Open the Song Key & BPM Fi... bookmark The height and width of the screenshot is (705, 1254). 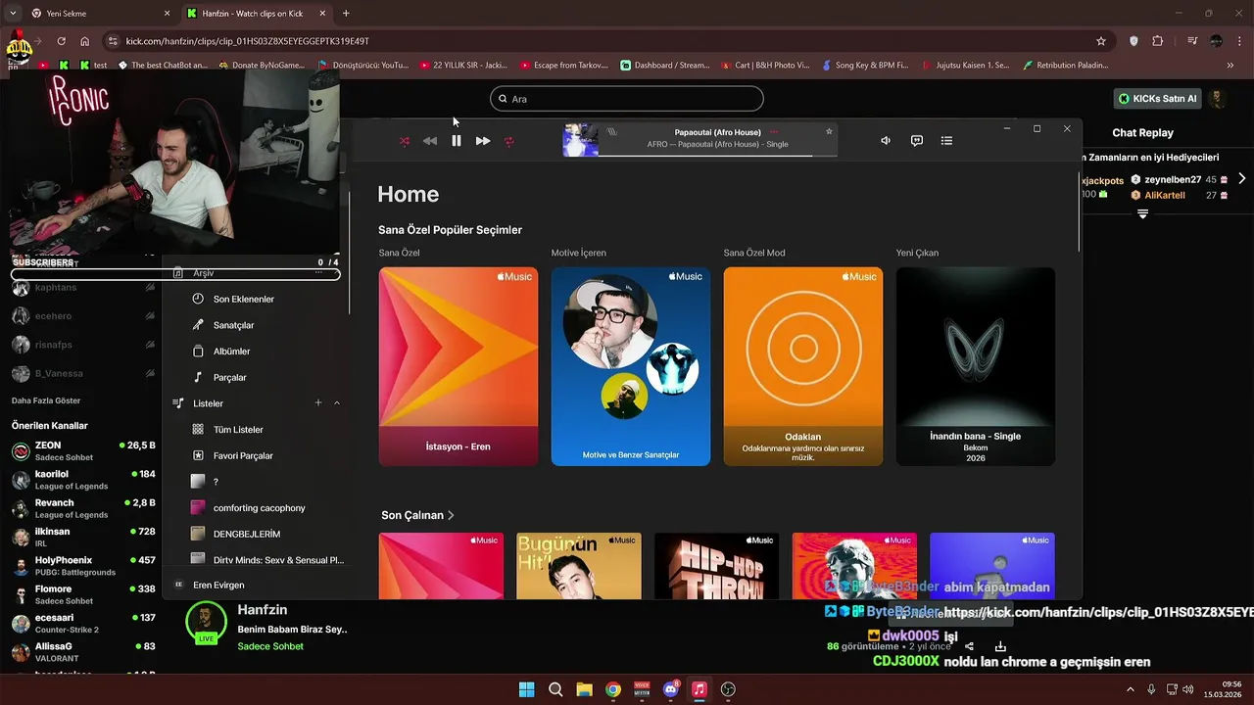865,66
